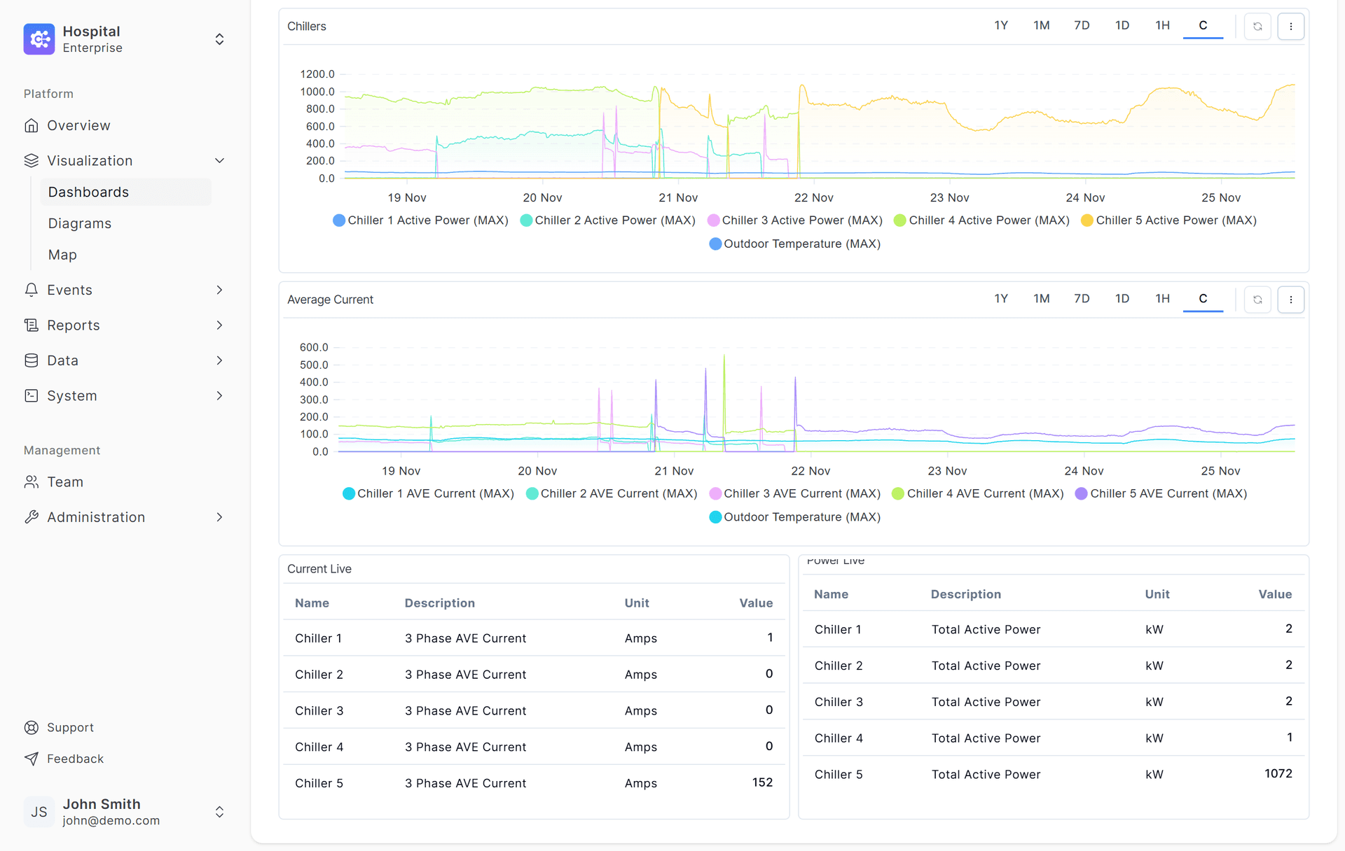Switch the Chillers chart to 1Y range

(1000, 25)
